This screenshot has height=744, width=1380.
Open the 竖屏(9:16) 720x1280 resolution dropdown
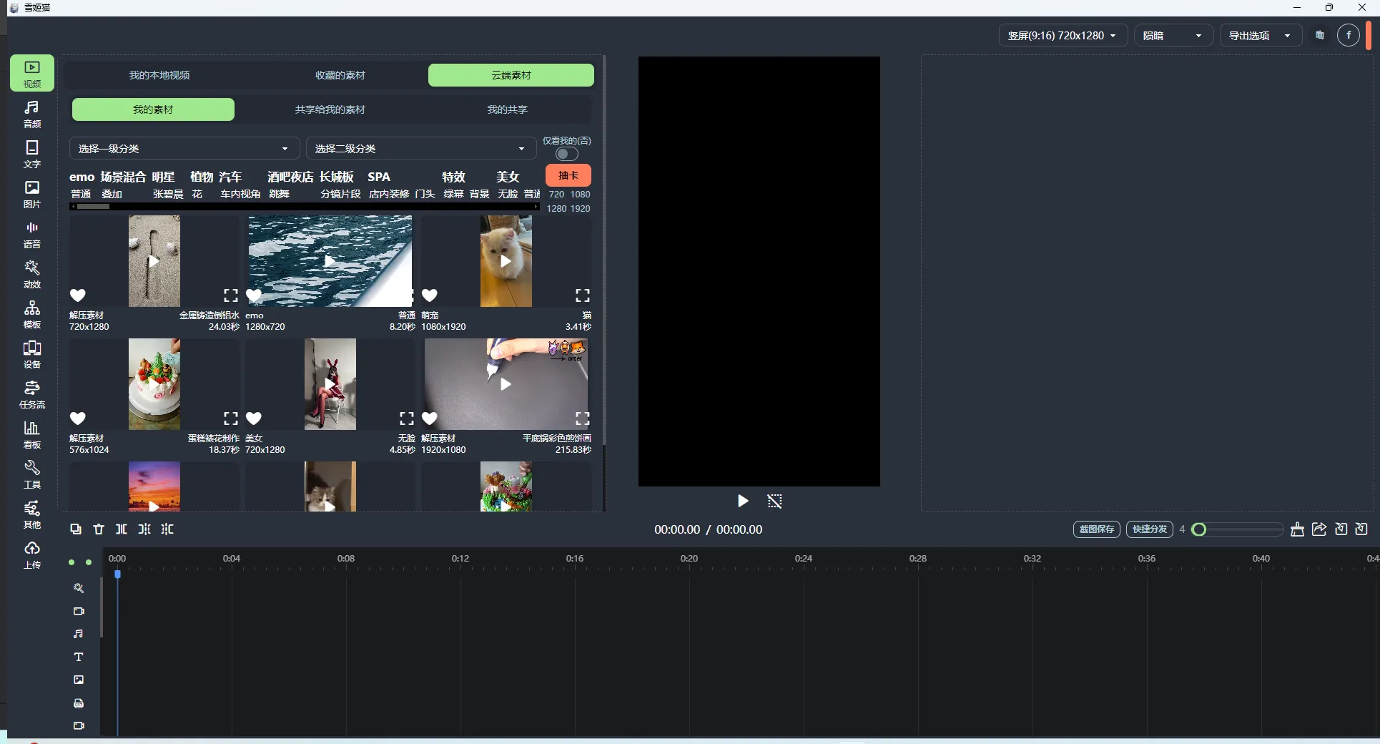coord(1062,36)
